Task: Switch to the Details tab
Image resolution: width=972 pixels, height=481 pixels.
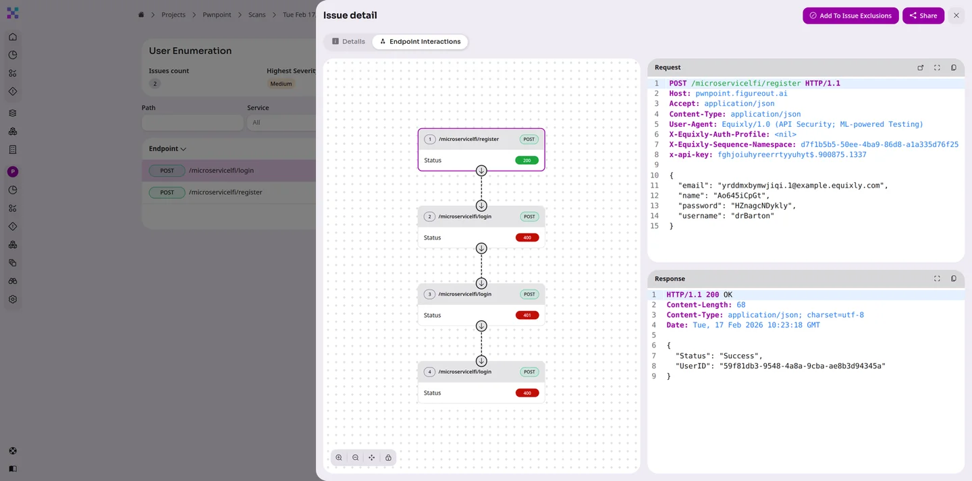Action: coord(348,42)
